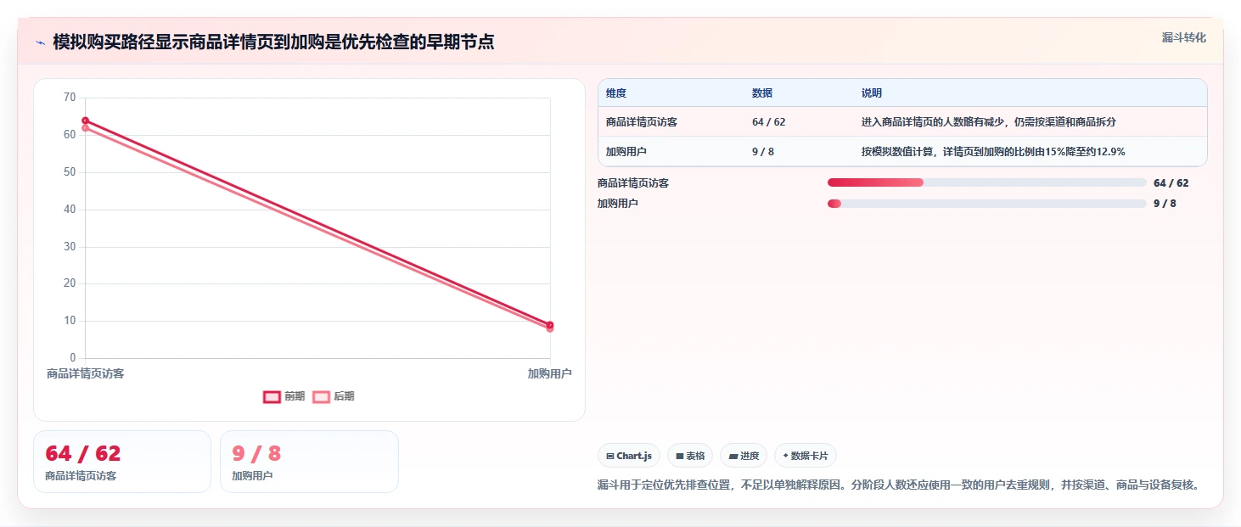The width and height of the screenshot is (1241, 527).
Task: Click the Chart.js tag chip
Action: click(629, 456)
